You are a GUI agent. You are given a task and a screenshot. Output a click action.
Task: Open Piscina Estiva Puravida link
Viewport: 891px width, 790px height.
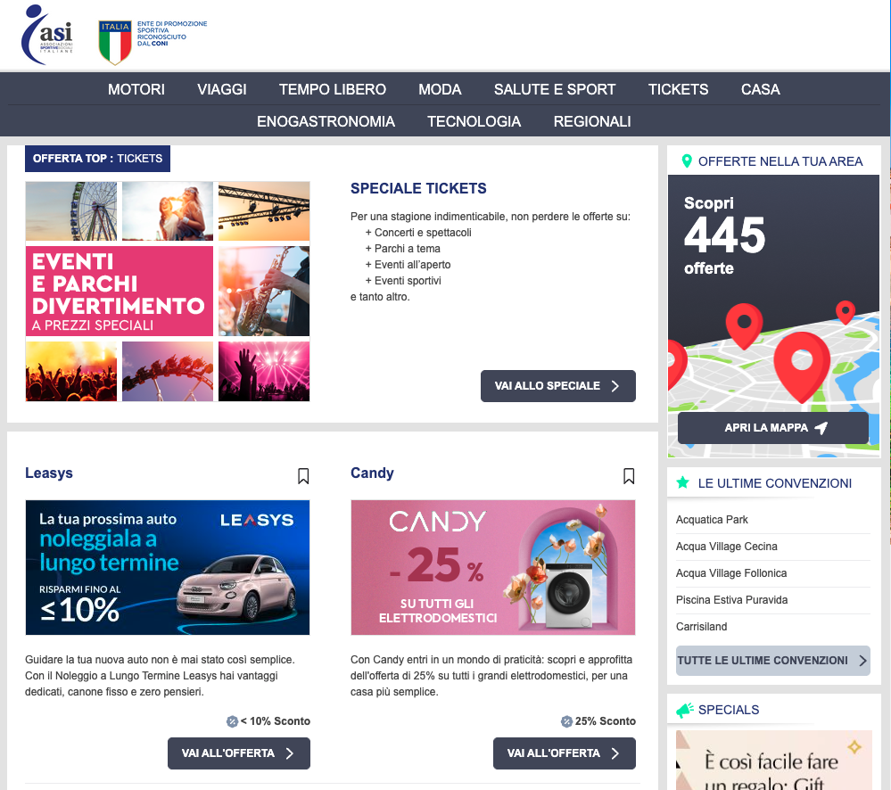coord(731,600)
